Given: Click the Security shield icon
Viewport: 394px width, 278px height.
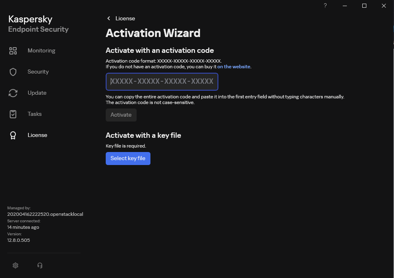Looking at the screenshot, I should point(13,72).
